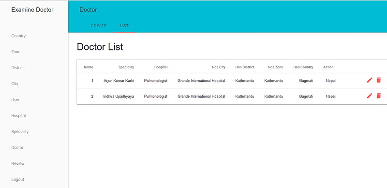Open Country in the sidebar
The height and width of the screenshot is (188, 387).
pyautogui.click(x=18, y=36)
